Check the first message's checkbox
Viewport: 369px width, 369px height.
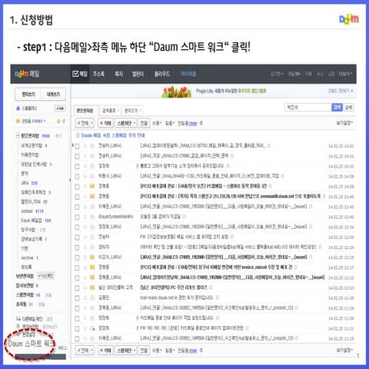point(77,146)
